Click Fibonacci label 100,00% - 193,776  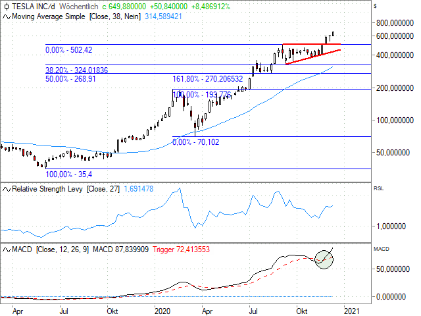pyautogui.click(x=202, y=95)
